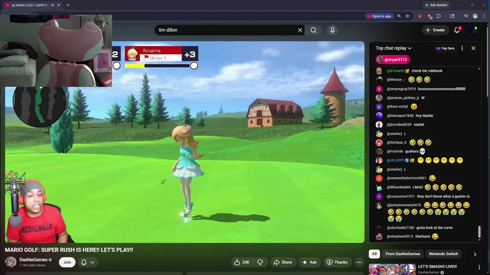Bookmark this page with star icon

[407, 16]
